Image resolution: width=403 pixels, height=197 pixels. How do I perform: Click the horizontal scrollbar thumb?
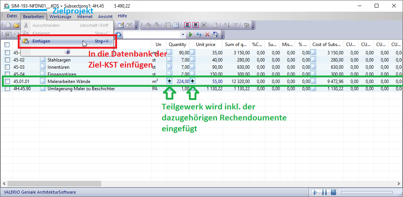tap(53, 183)
